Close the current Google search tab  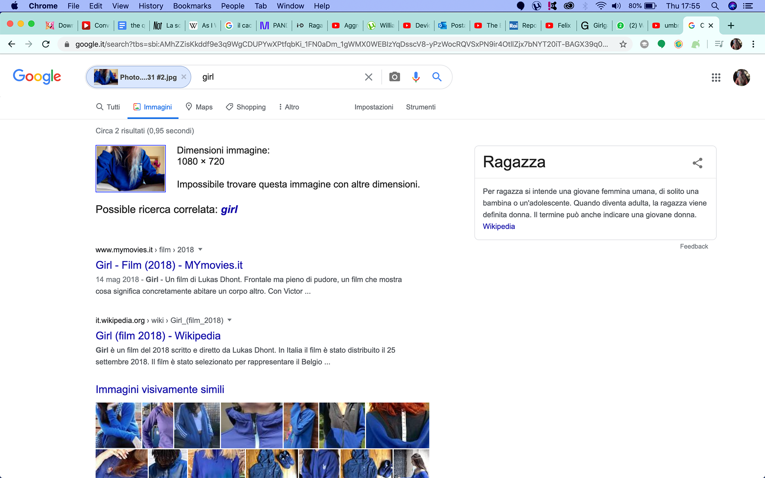coord(711,25)
